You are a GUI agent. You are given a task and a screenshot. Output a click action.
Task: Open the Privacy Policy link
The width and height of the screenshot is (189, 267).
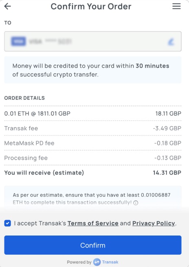154,223
